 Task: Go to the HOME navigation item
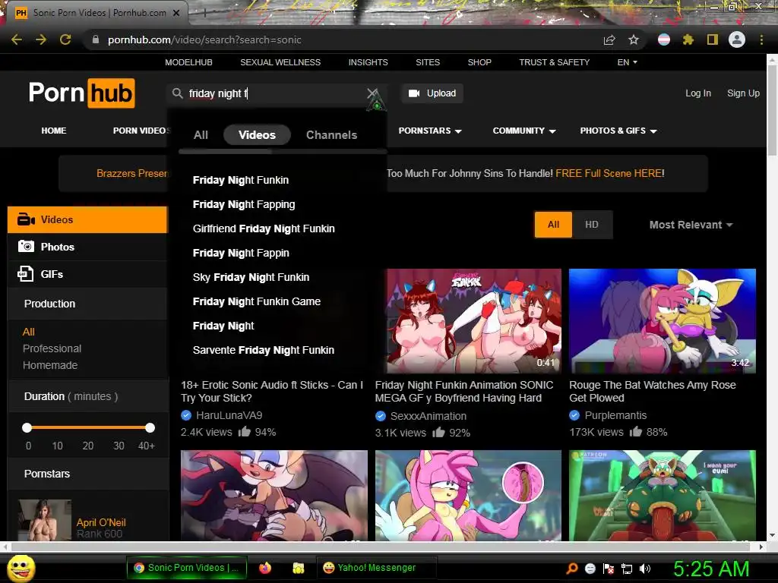54,131
